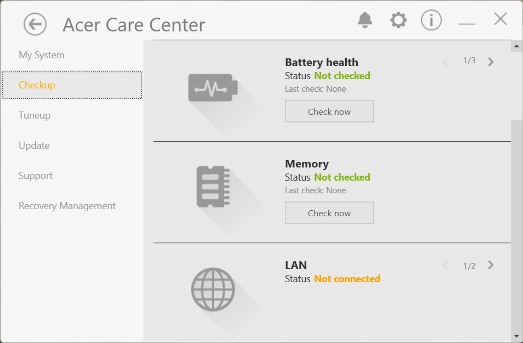Image resolution: width=523 pixels, height=343 pixels.
Task: Click the LAN globe icon
Action: tap(213, 289)
